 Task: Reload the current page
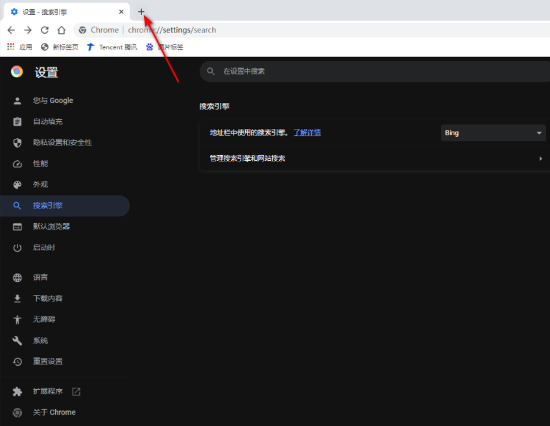[45, 30]
